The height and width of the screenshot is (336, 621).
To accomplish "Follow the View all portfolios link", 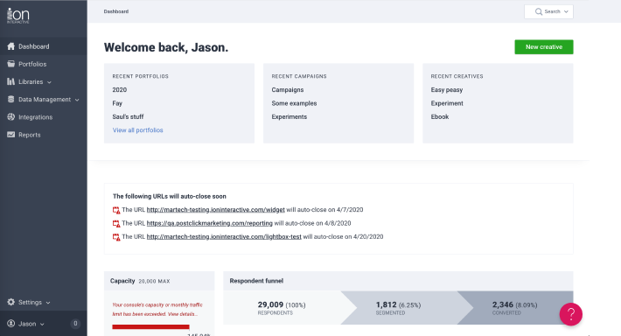I will tap(138, 130).
